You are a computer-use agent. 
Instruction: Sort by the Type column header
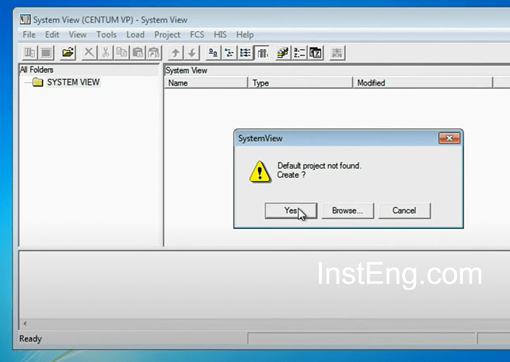coord(300,83)
